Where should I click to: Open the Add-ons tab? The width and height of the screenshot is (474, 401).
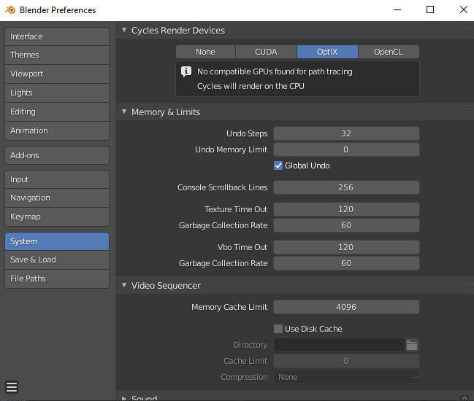(57, 155)
